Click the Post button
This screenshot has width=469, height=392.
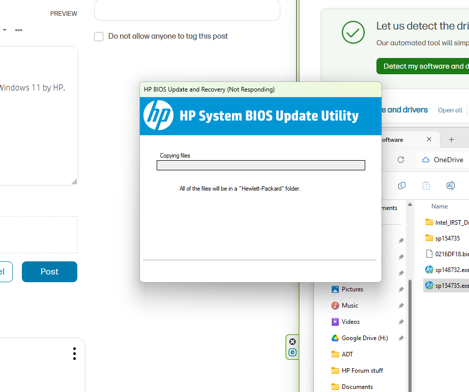pyautogui.click(x=49, y=272)
